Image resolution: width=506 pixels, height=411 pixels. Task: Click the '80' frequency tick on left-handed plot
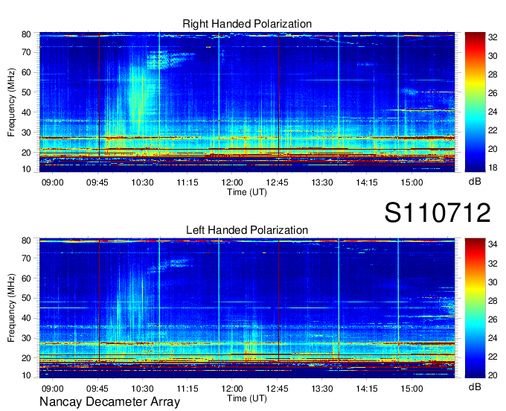26,240
